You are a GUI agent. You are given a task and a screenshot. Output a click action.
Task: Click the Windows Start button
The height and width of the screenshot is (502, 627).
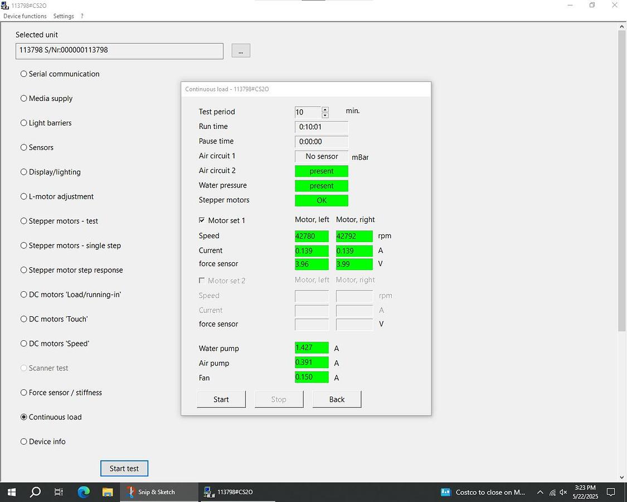click(x=11, y=492)
